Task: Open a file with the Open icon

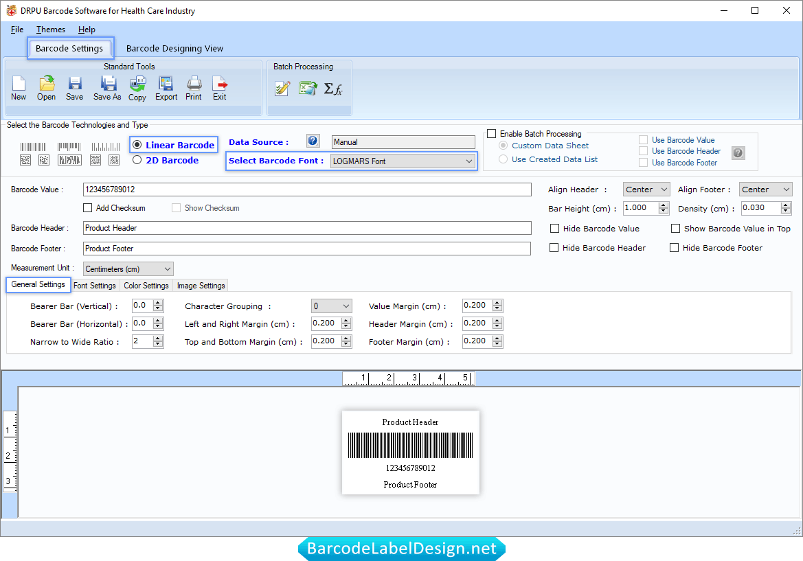Action: [47, 88]
